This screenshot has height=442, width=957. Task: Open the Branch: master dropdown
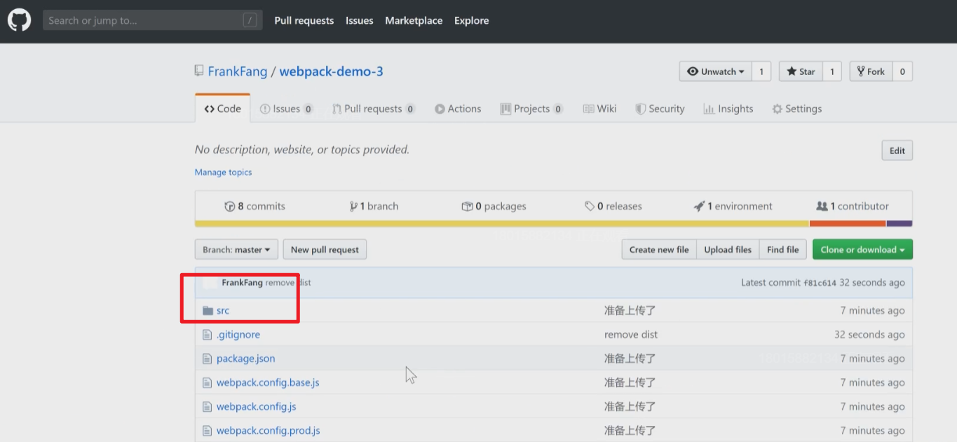tap(236, 249)
